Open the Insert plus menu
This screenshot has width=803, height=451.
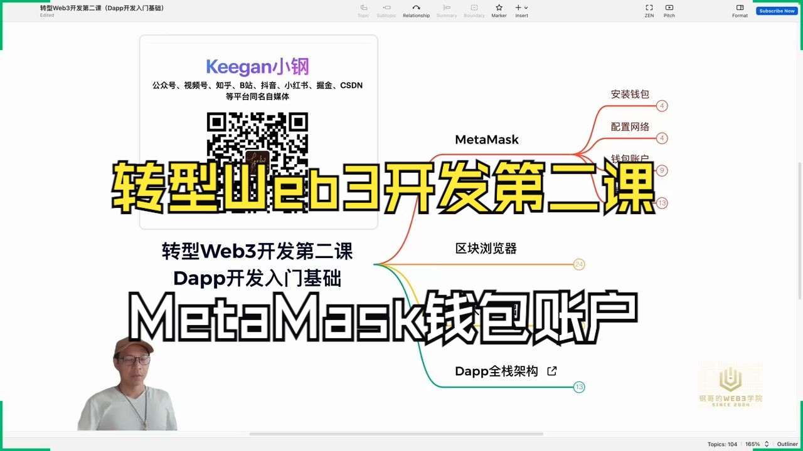pos(521,11)
